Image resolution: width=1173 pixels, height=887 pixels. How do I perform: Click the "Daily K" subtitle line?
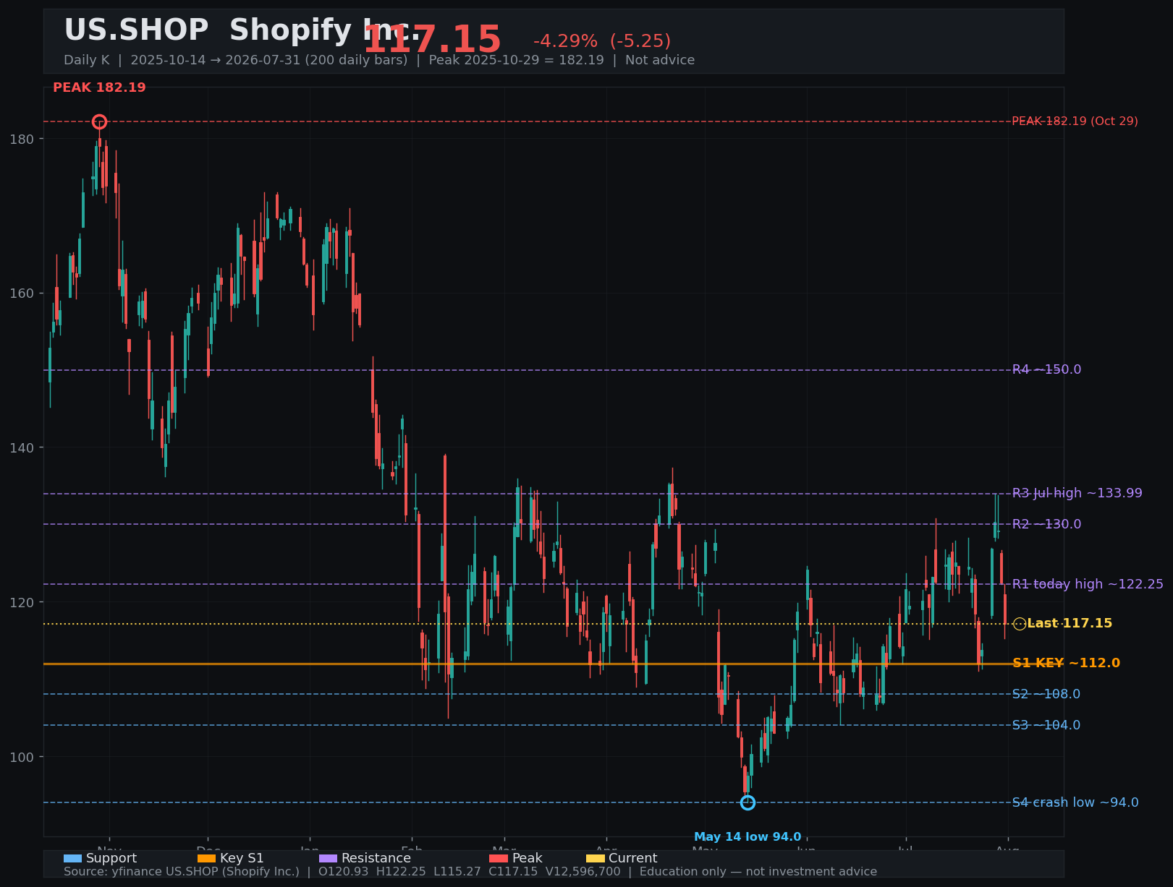click(379, 60)
